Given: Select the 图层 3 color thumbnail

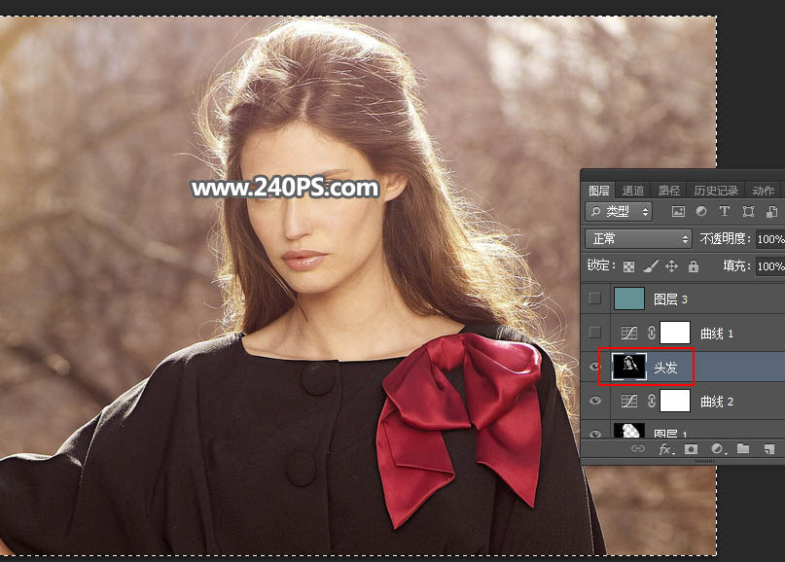Looking at the screenshot, I should pos(629,299).
